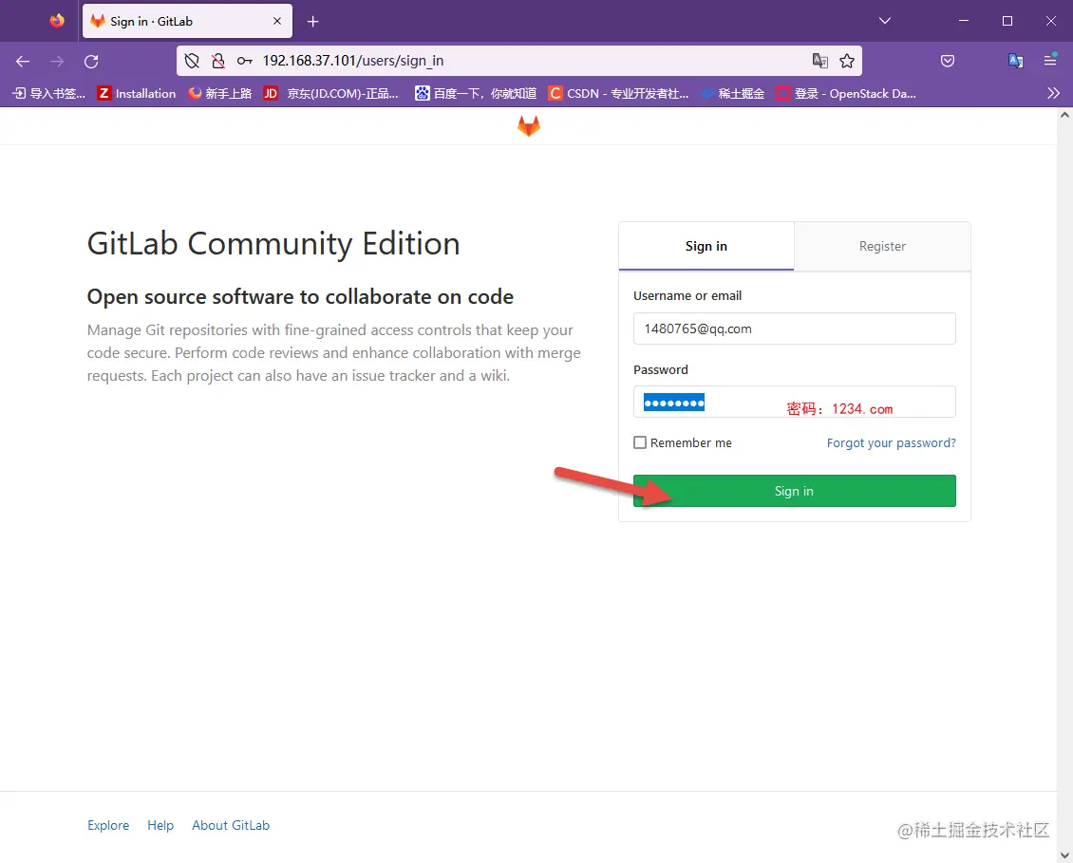Click the saved password key icon
Screen dimensions: 1073x863
click(244, 61)
